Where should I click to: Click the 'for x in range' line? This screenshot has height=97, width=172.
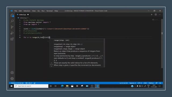point(37,37)
